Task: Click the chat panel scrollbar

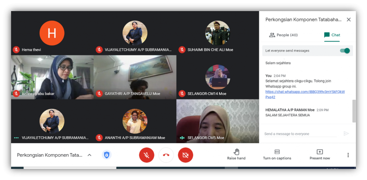Action: coord(354,111)
